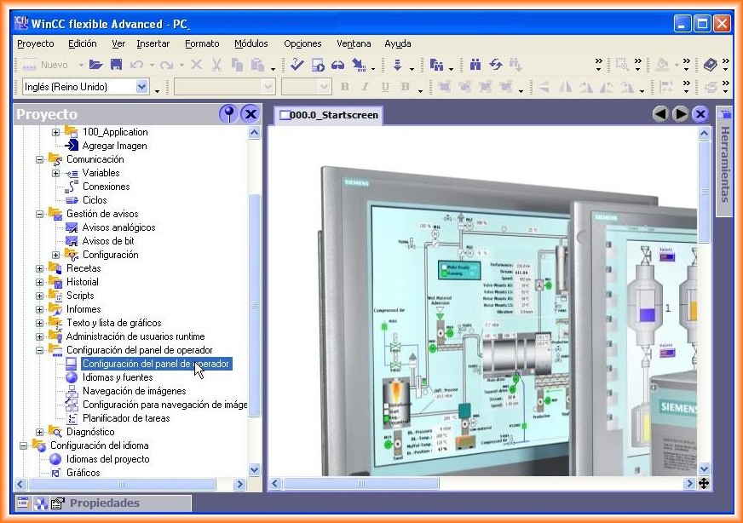Image resolution: width=743 pixels, height=523 pixels.
Task: Click the binoculars search icon in toolbar
Action: pyautogui.click(x=475, y=65)
